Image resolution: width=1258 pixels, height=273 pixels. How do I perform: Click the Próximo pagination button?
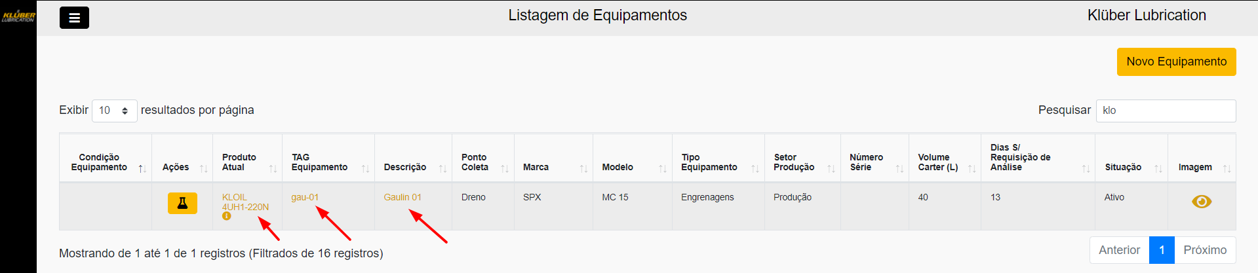tap(1204, 250)
